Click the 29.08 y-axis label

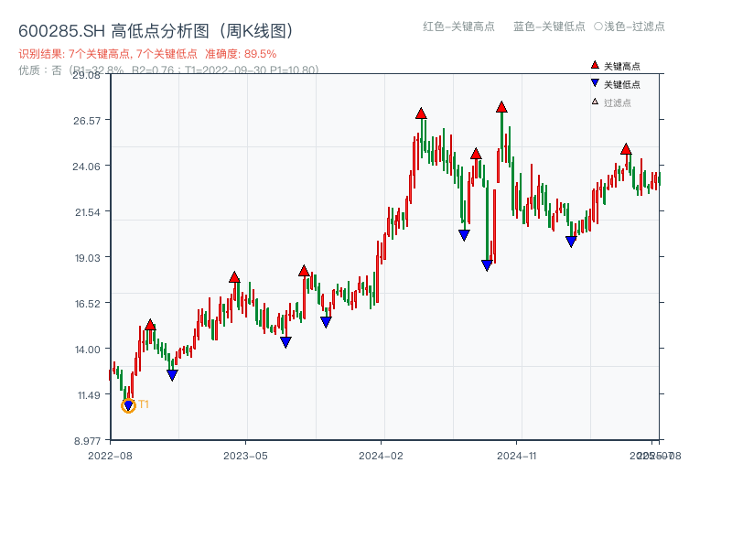point(86,75)
